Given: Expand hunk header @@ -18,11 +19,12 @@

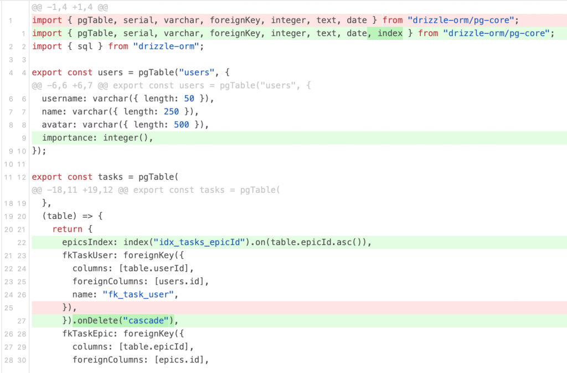Looking at the screenshot, I should (x=156, y=190).
